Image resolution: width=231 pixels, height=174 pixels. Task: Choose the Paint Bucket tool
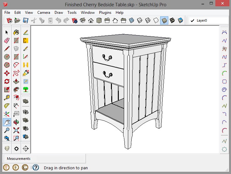[x=16, y=32]
